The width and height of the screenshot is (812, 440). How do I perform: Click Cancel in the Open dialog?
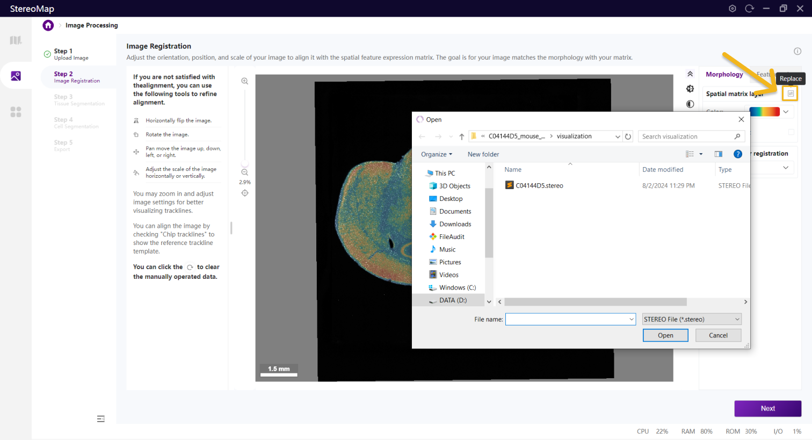point(718,335)
